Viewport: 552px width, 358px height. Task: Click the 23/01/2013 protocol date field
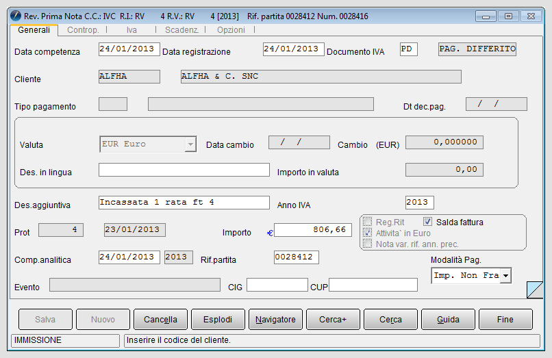tap(135, 230)
